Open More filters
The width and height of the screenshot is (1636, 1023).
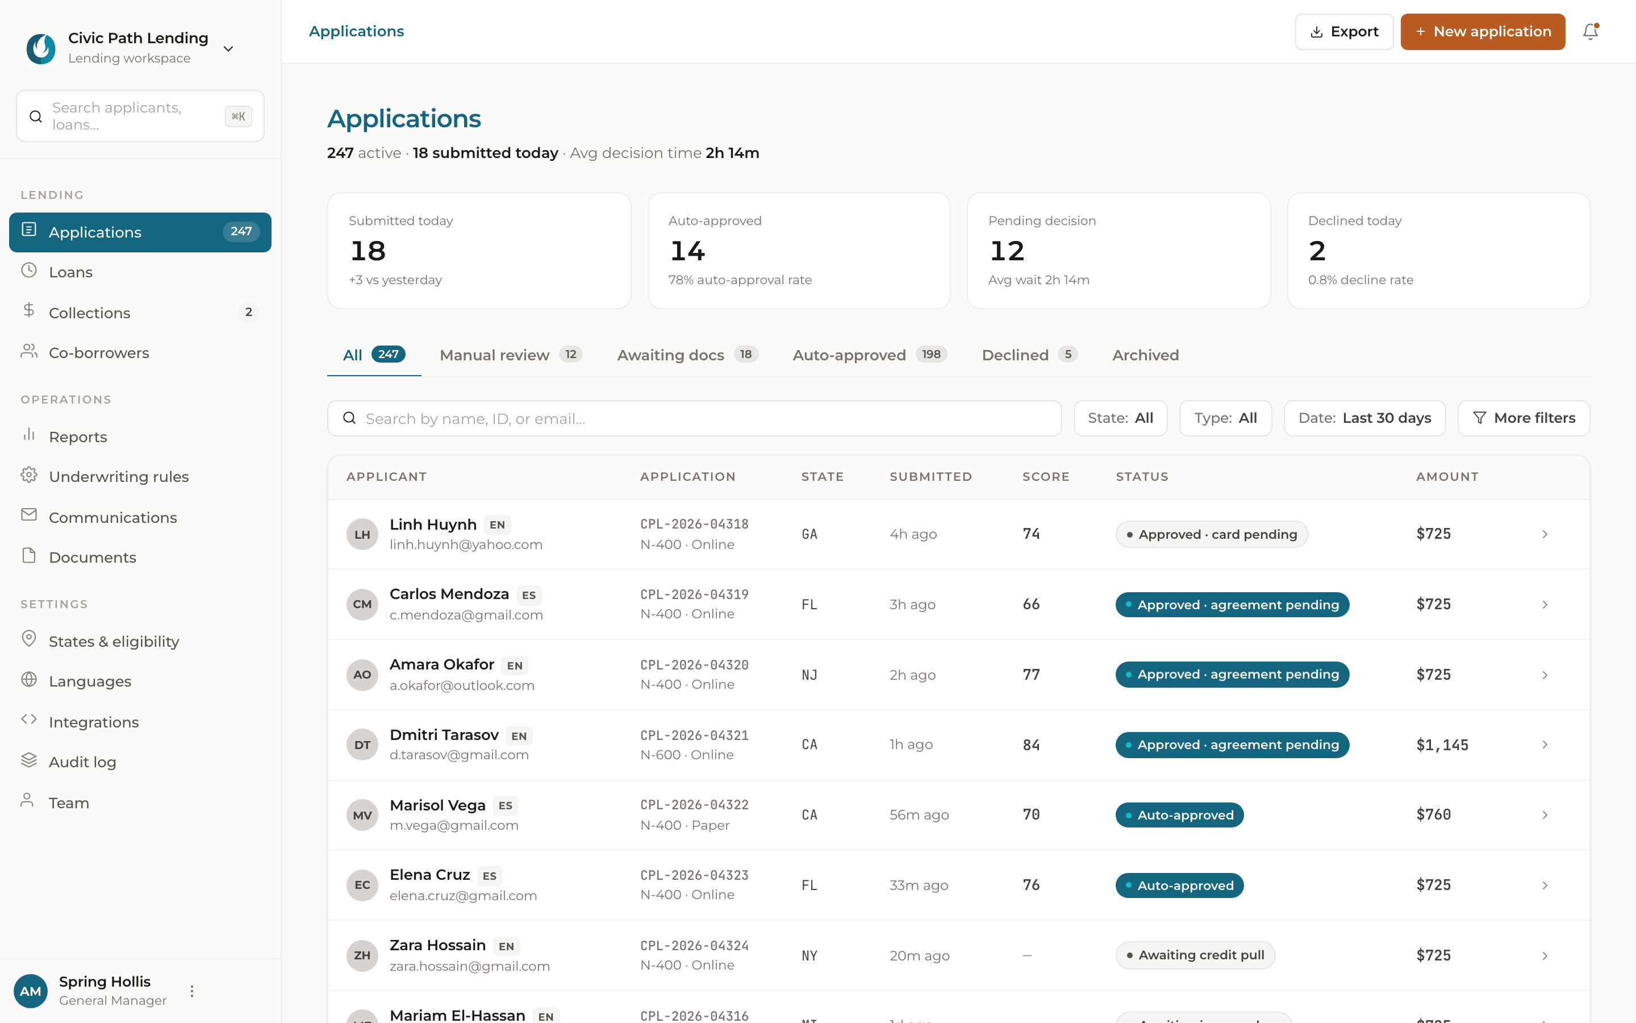[1524, 418]
